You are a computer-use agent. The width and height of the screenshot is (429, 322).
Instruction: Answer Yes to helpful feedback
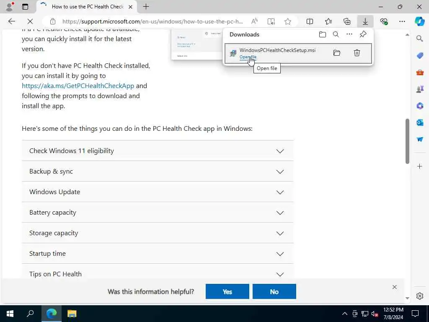pos(227,292)
